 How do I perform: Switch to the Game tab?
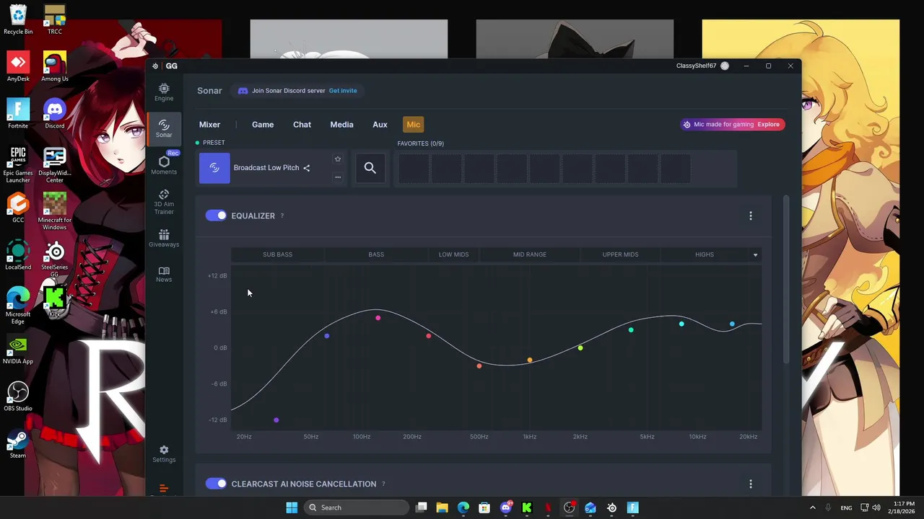click(x=263, y=125)
